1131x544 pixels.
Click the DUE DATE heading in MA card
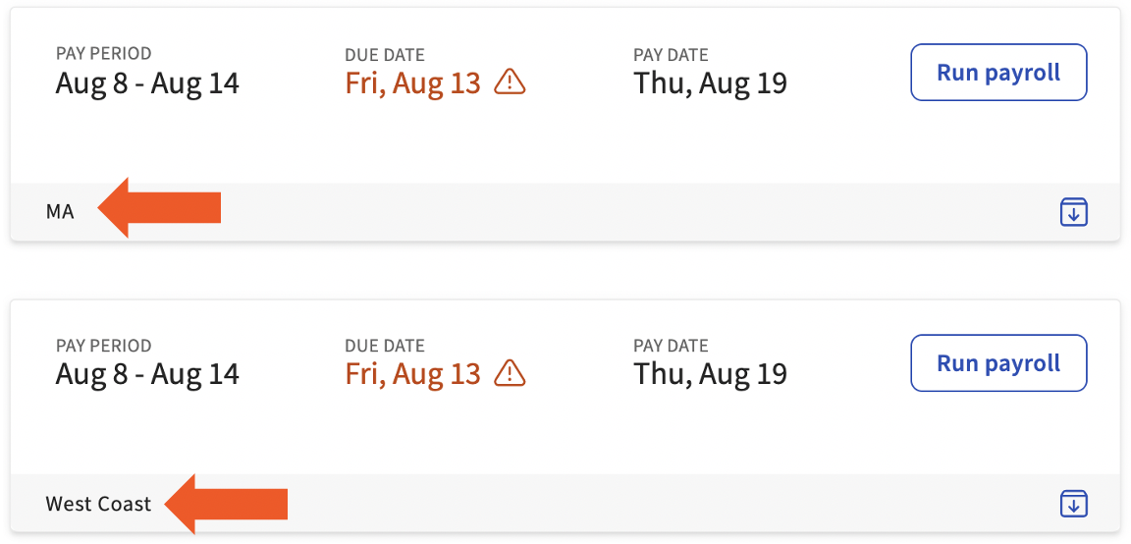pyautogui.click(x=385, y=55)
